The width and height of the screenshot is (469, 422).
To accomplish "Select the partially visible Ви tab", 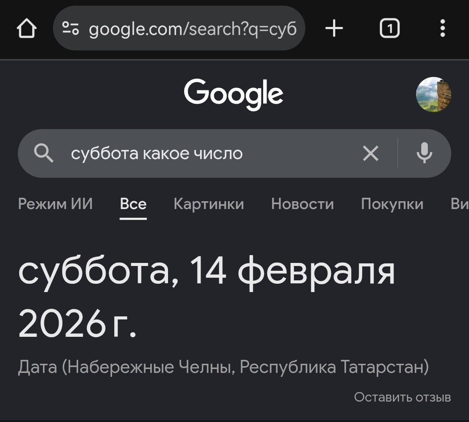I will (459, 204).
